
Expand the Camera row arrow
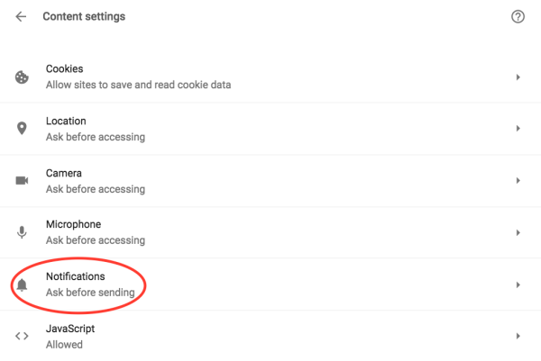click(518, 181)
